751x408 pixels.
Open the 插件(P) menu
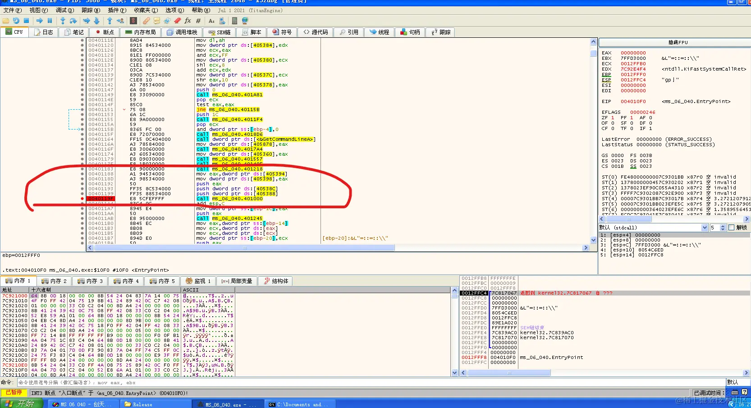[x=117, y=10]
